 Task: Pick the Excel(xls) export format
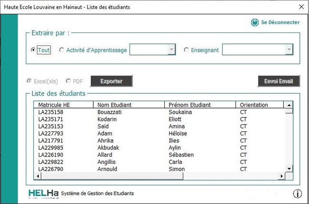(29, 81)
